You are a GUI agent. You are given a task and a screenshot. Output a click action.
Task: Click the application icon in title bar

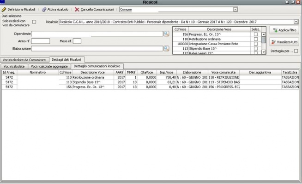(2, 2)
